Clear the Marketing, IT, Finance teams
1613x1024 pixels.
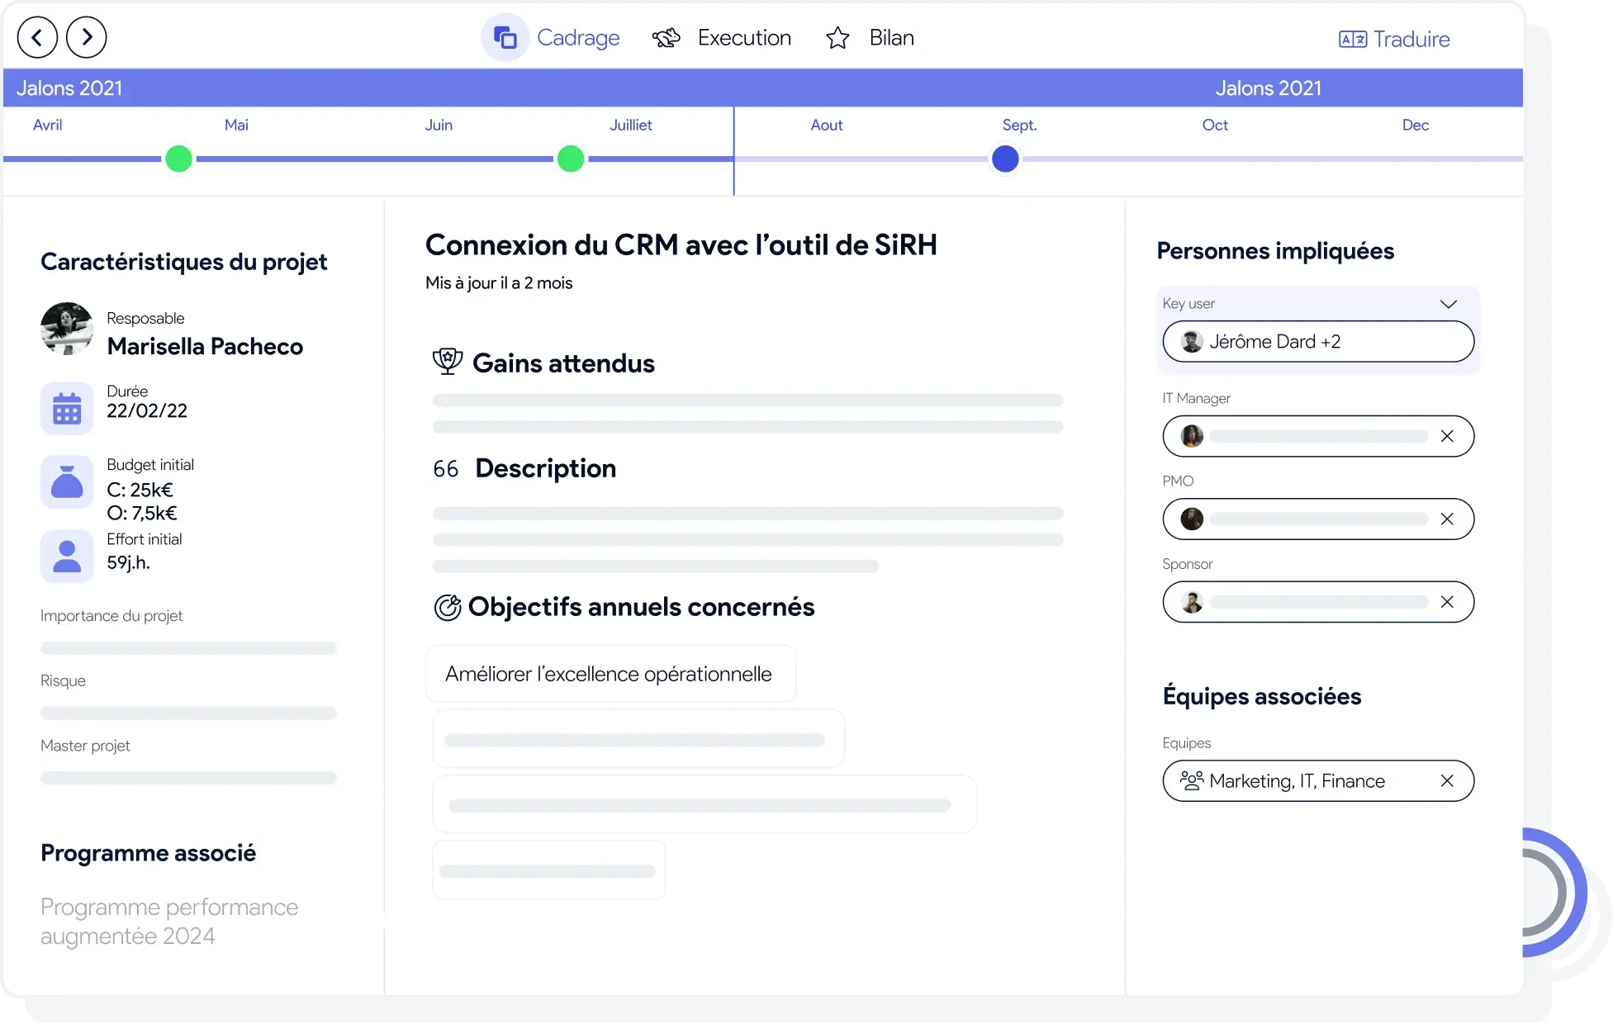tap(1447, 780)
